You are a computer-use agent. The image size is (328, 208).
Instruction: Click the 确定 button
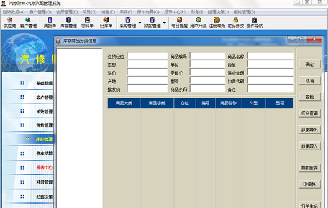pyautogui.click(x=310, y=64)
